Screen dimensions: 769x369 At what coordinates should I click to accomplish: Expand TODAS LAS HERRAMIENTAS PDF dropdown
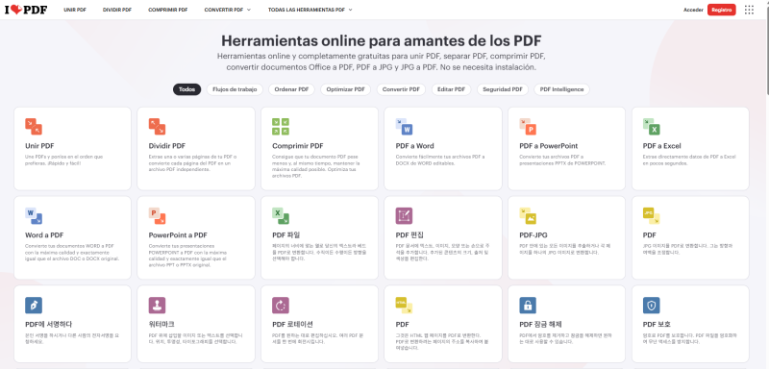coord(310,10)
